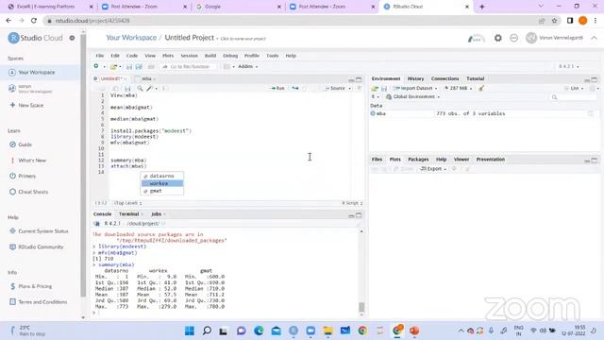This screenshot has width=604, height=340.
Task: Click the Your Workspace breadcrumb link
Action: pos(131,38)
